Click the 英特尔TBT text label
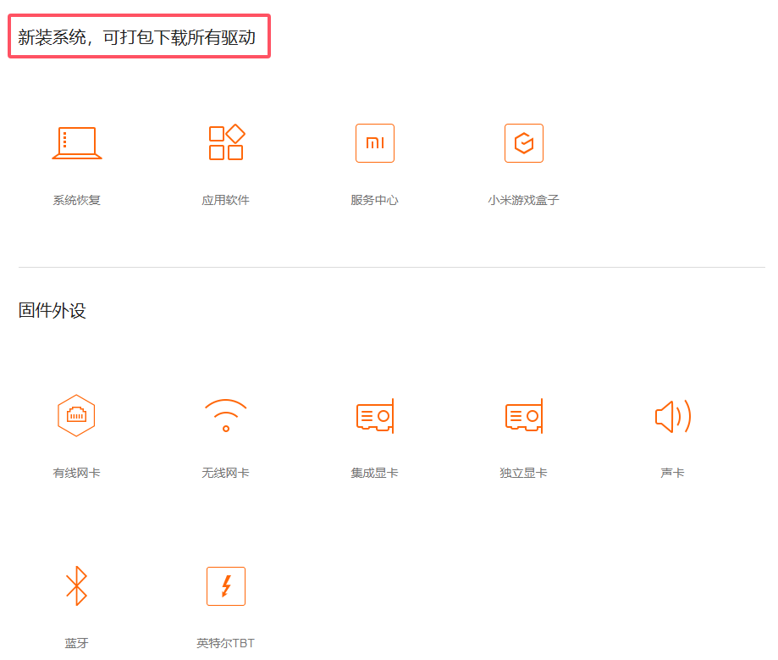The height and width of the screenshot is (660, 778). (x=226, y=643)
